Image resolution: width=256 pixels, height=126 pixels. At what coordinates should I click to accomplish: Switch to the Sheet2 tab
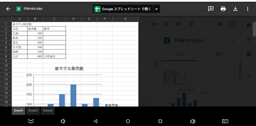[33, 111]
